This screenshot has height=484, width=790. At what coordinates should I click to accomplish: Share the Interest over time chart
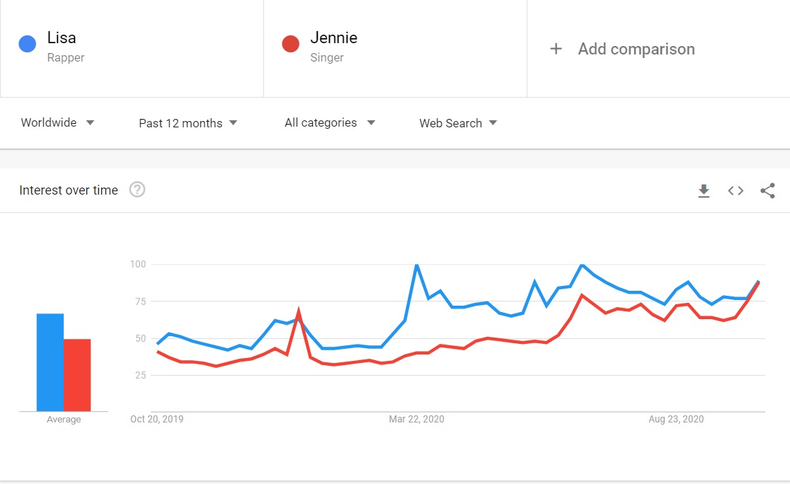[x=767, y=190]
